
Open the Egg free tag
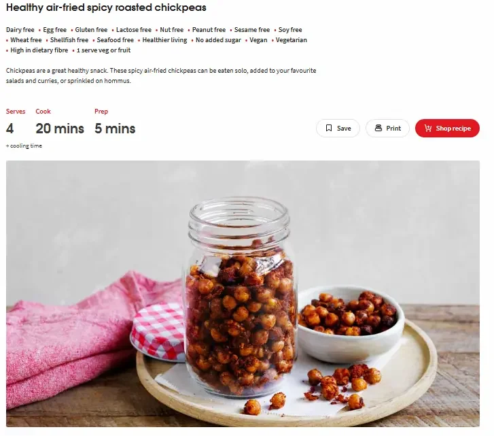(54, 30)
